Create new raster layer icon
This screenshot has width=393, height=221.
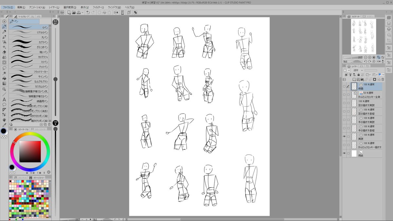point(354,80)
